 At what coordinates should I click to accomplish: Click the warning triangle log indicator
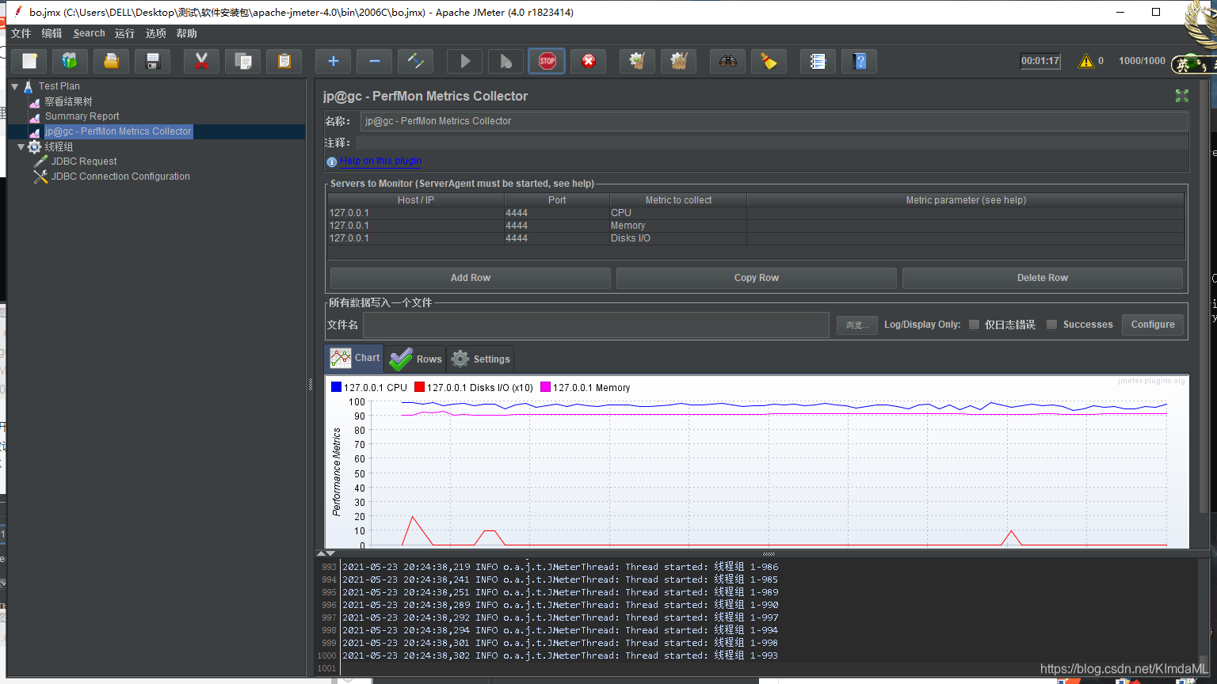[1085, 61]
